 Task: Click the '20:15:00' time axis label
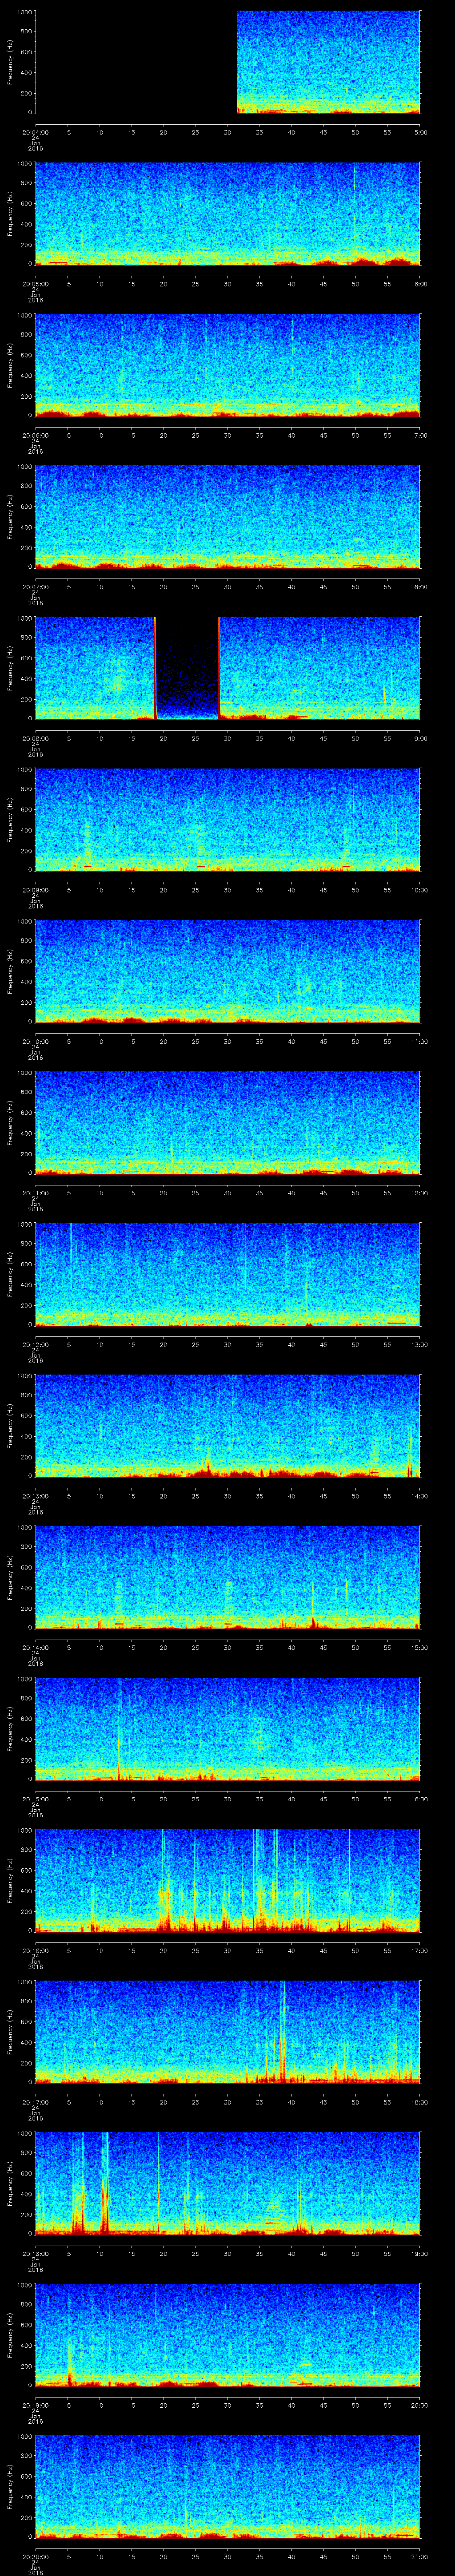35,1799
